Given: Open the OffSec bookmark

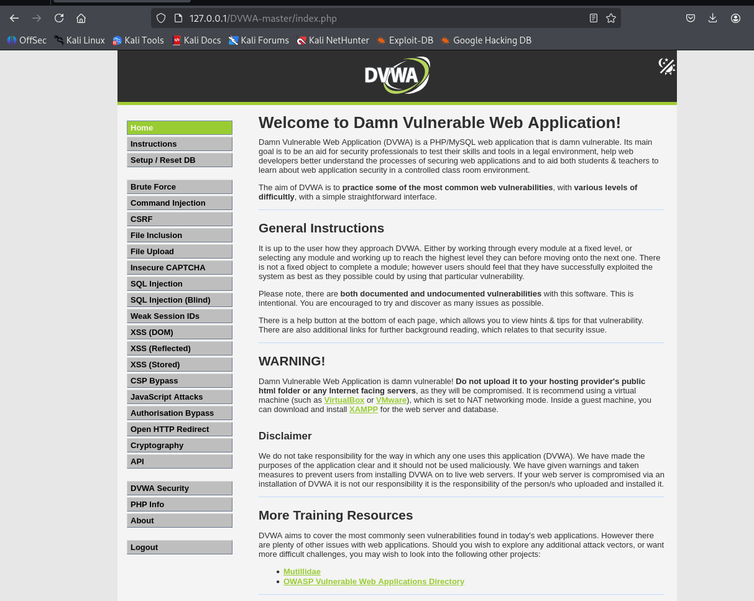Looking at the screenshot, I should [x=27, y=40].
